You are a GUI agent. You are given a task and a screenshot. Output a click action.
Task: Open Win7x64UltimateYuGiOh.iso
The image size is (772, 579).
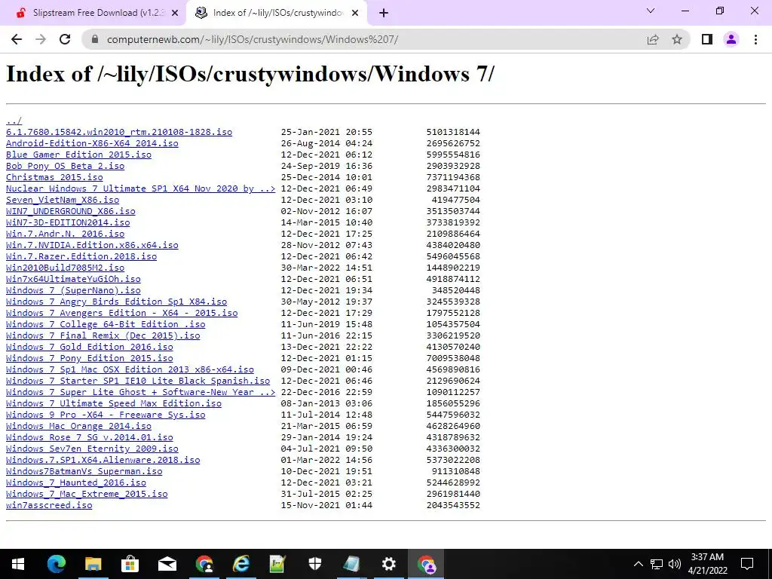[x=73, y=279]
